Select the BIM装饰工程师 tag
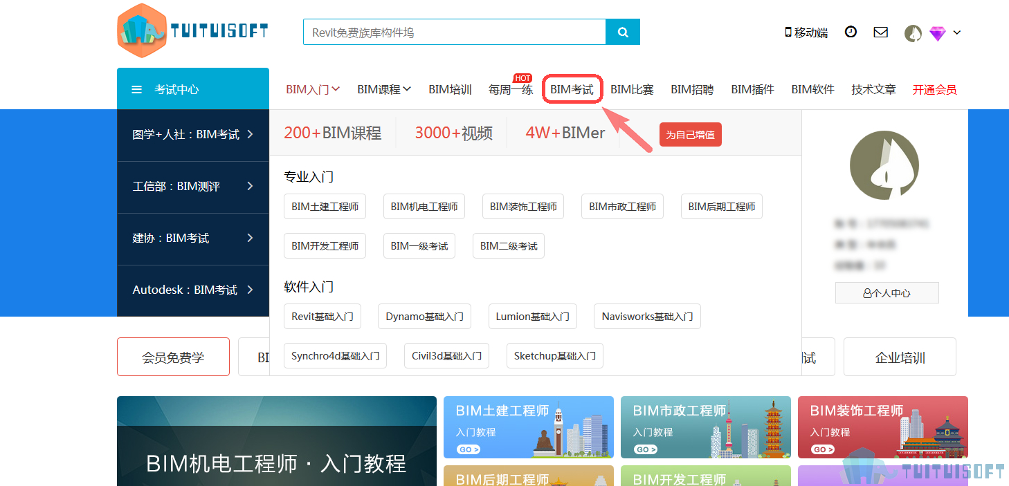1009x486 pixels. click(523, 207)
